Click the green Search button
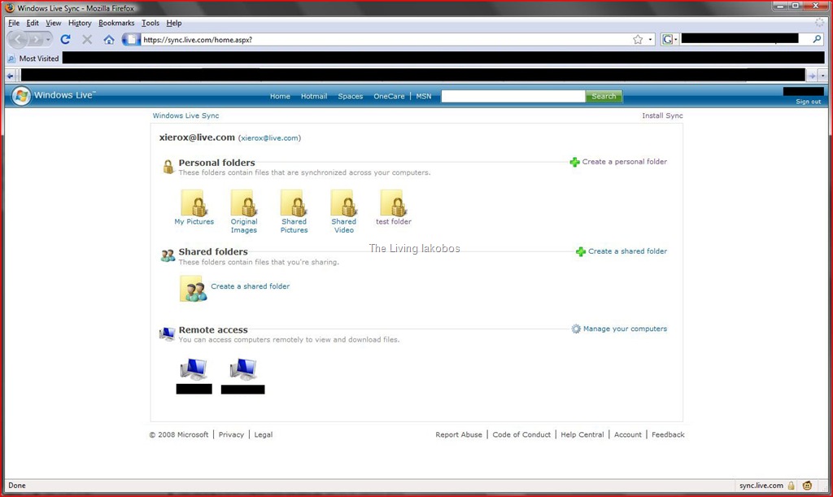Viewport: 833px width, 497px height. pyautogui.click(x=604, y=96)
